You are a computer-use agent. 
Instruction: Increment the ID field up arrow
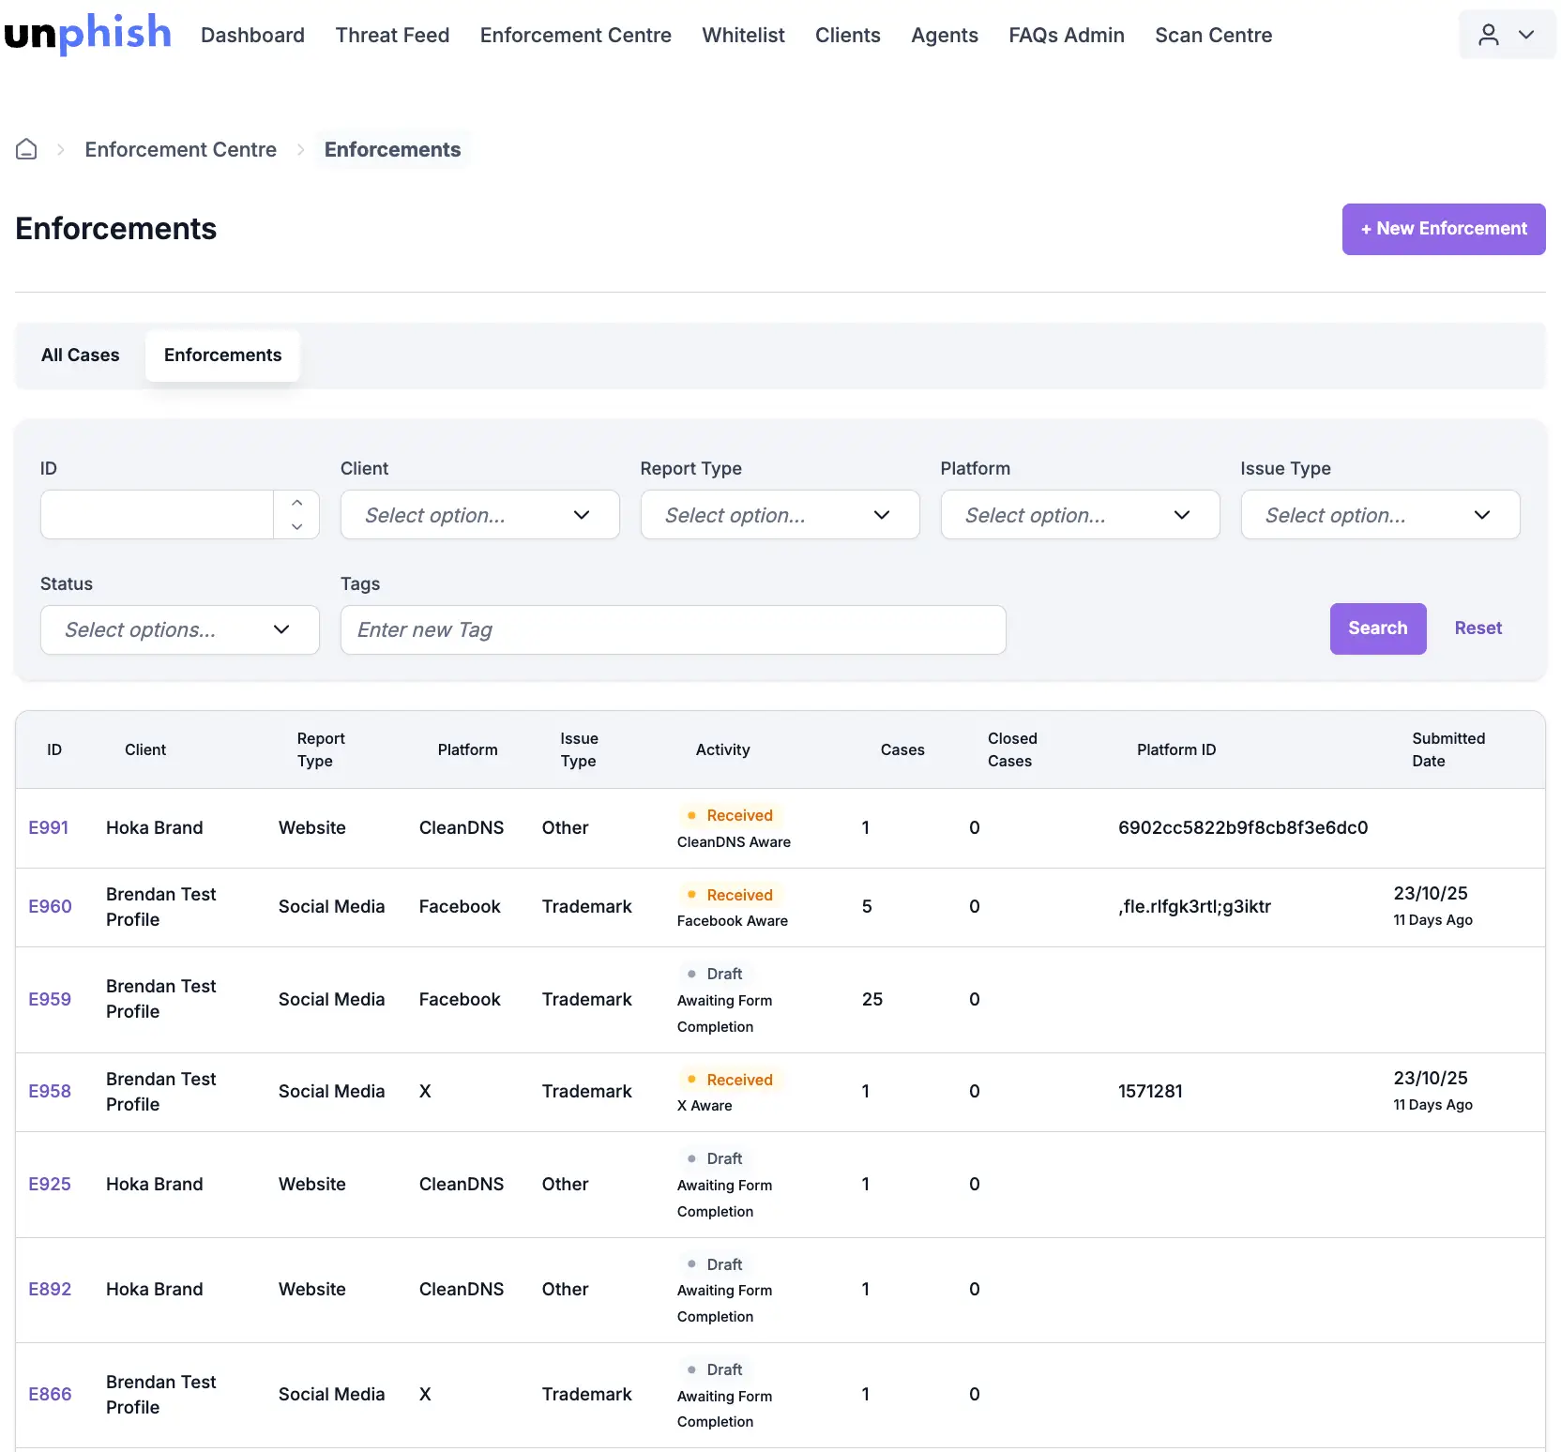pyautogui.click(x=296, y=503)
